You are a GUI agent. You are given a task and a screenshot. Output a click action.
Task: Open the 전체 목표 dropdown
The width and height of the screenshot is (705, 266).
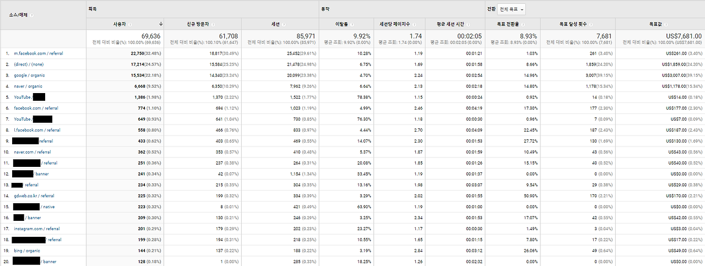[512, 9]
